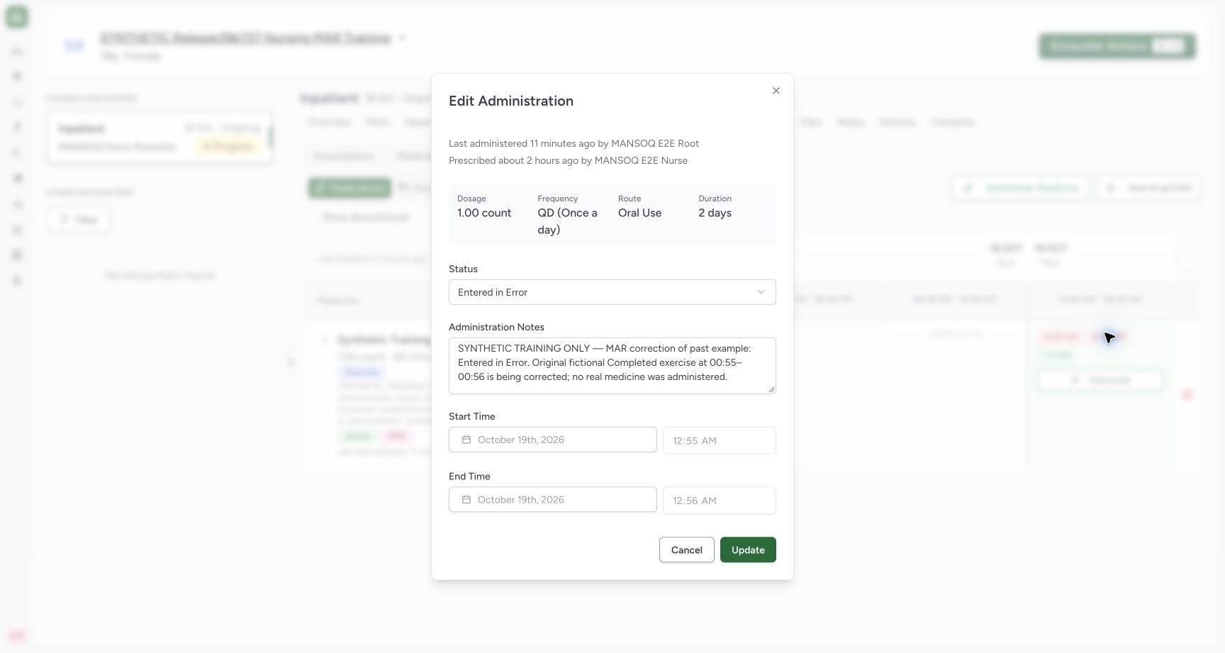Switch to the Notes encounter tab

click(851, 122)
